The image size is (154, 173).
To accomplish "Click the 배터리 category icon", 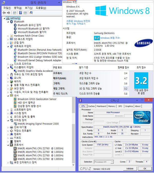I will pyautogui.click(x=12, y=81).
